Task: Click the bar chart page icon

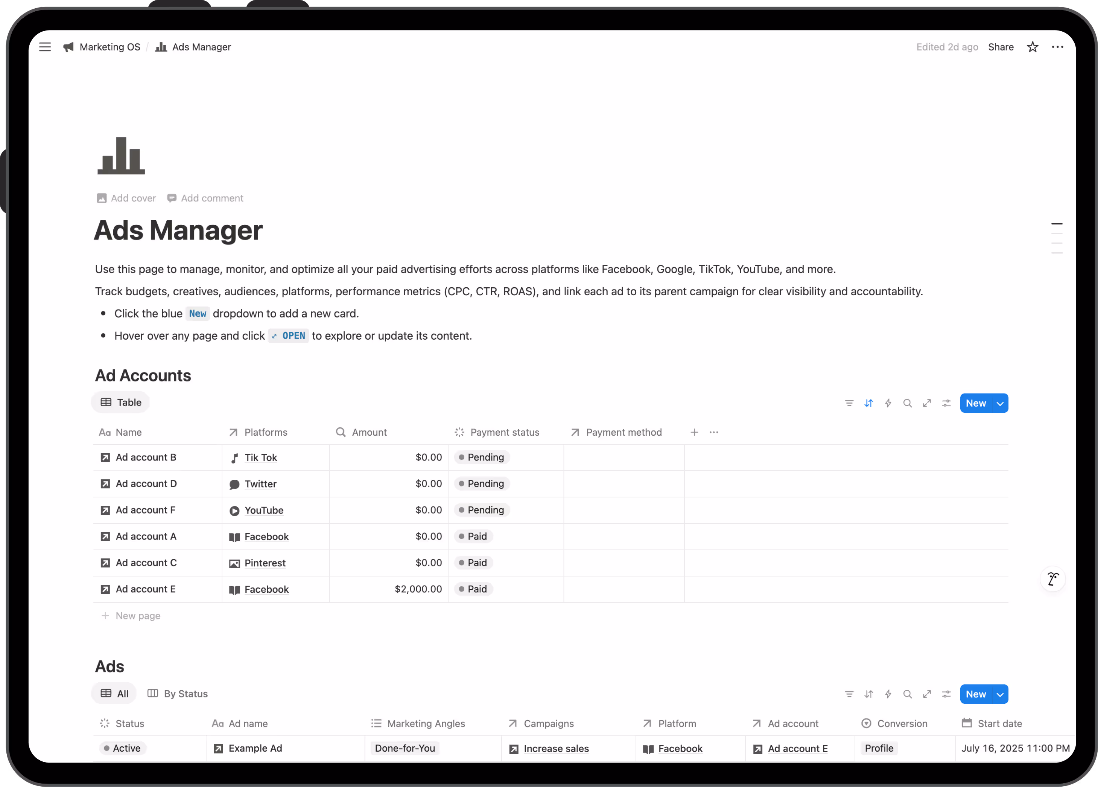Action: tap(121, 156)
